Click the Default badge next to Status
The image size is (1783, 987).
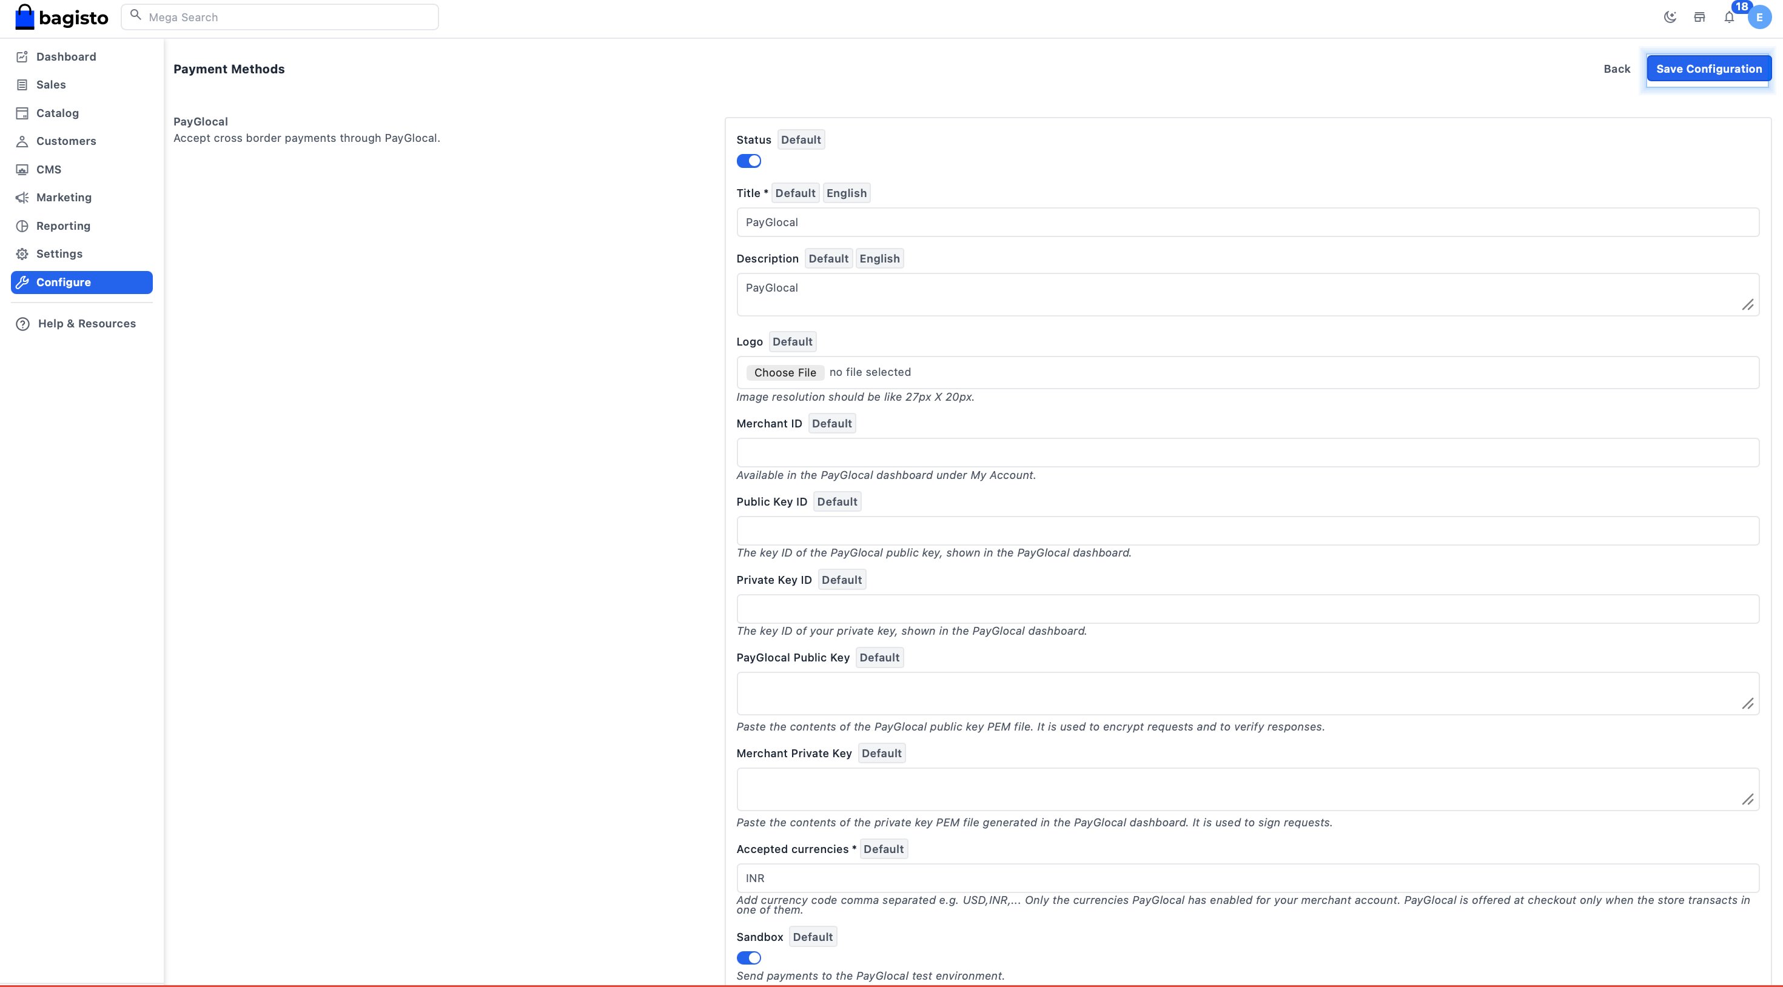coord(801,140)
